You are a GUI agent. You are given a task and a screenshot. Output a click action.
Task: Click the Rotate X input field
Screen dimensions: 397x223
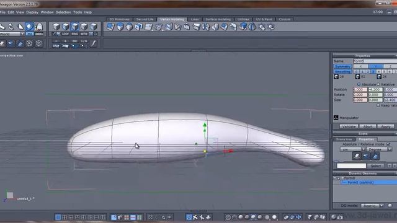[360, 95]
